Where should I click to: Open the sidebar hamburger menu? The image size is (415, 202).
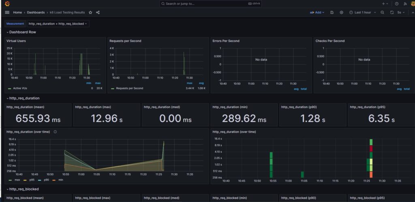pyautogui.click(x=7, y=13)
